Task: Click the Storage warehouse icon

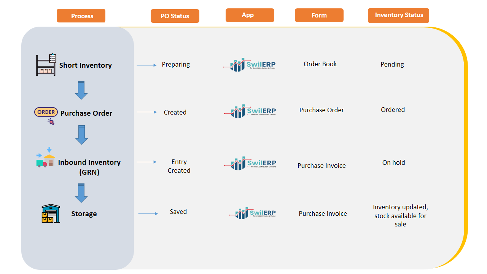Action: (x=51, y=213)
